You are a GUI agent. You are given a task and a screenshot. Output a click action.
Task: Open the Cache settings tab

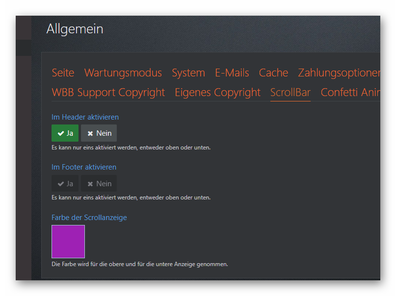(x=273, y=73)
